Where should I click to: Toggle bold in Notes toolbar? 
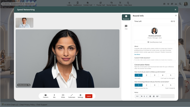tap(142, 96)
